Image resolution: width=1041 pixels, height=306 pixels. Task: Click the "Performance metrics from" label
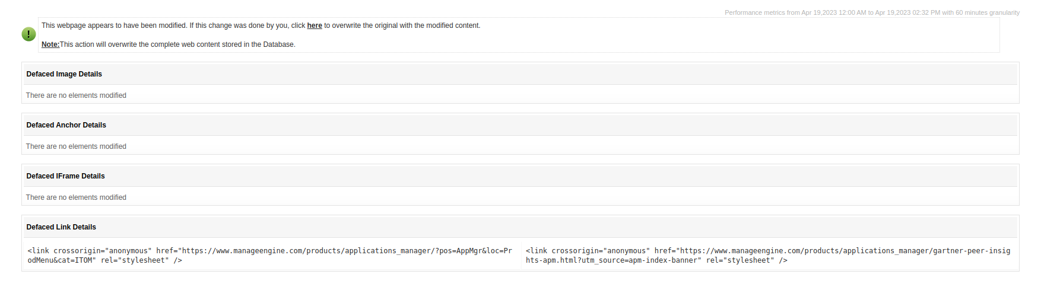click(x=762, y=12)
